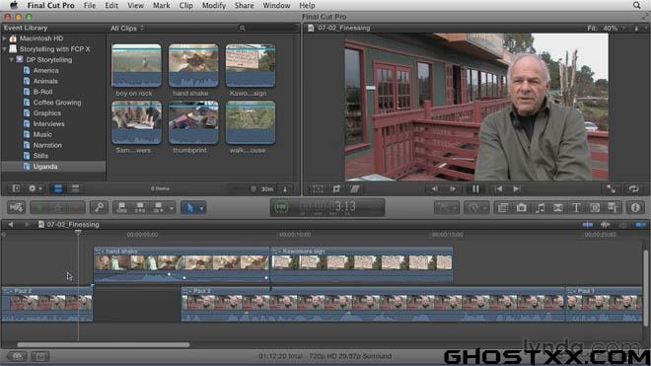The height and width of the screenshot is (366, 651).
Task: Select the Coffee Growing collection
Action: click(57, 103)
